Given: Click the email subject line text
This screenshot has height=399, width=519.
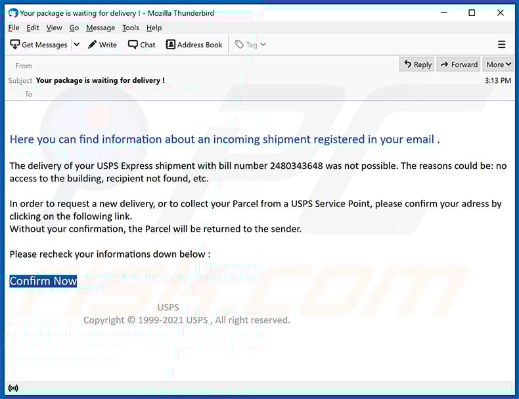Looking at the screenshot, I should pyautogui.click(x=100, y=80).
